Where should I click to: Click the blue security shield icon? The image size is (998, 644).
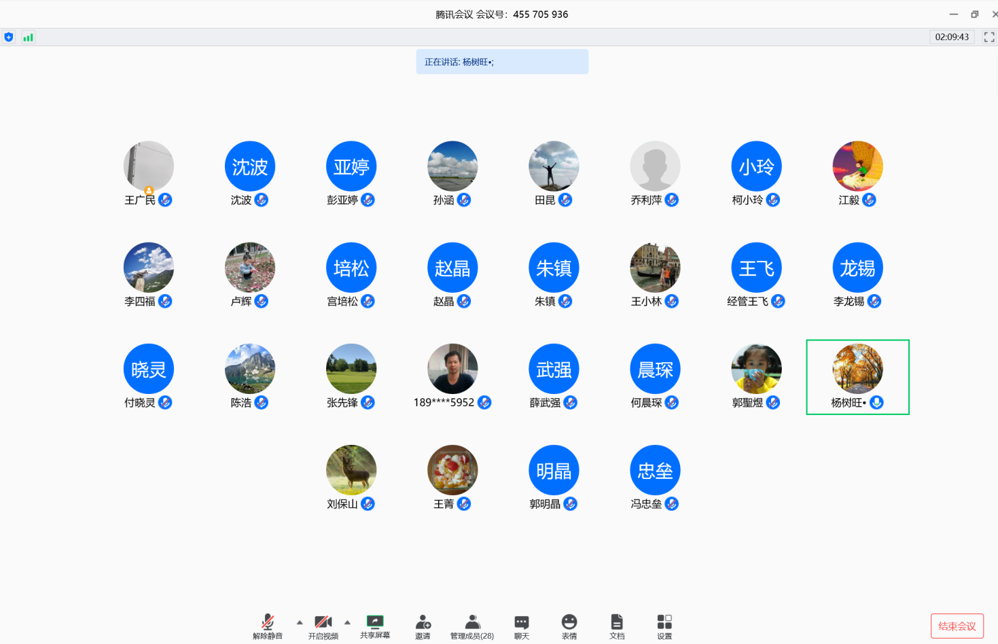click(x=9, y=37)
